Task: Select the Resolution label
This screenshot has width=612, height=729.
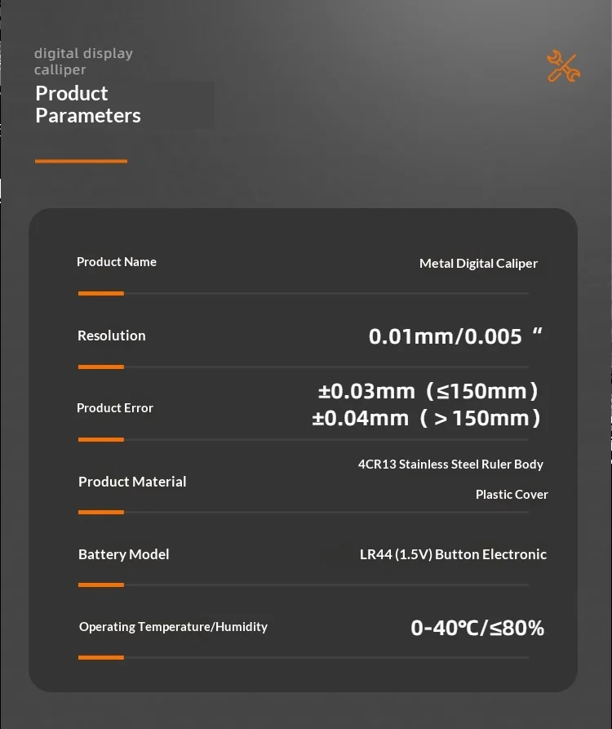Action: click(112, 336)
